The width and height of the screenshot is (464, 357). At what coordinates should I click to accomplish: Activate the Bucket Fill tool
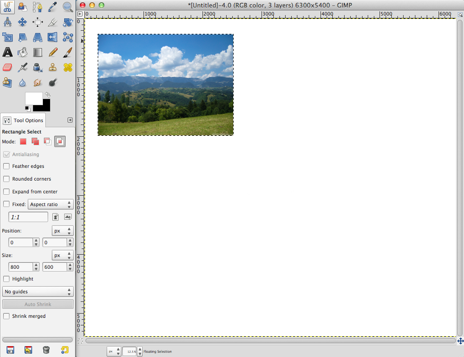click(23, 52)
